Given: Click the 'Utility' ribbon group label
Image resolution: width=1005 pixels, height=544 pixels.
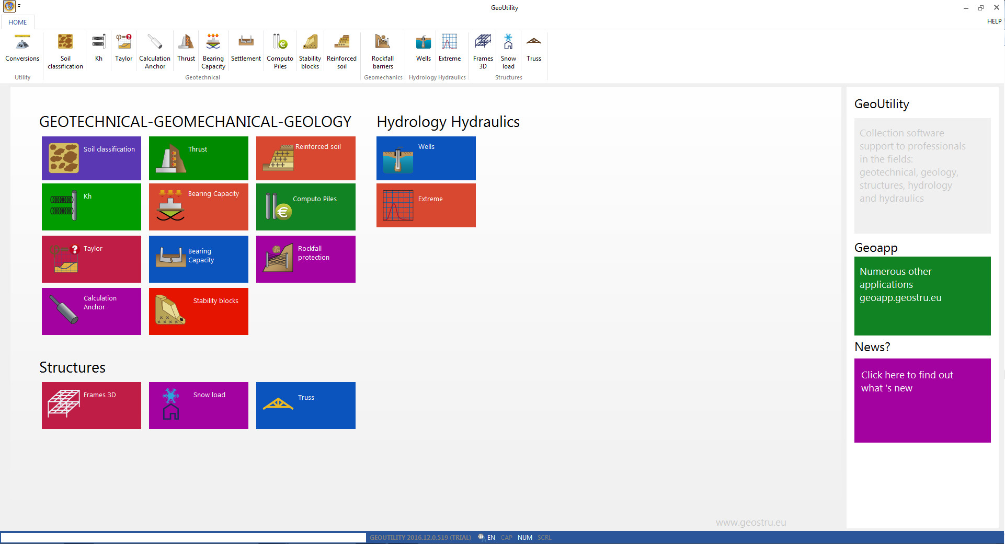Looking at the screenshot, I should 22,77.
